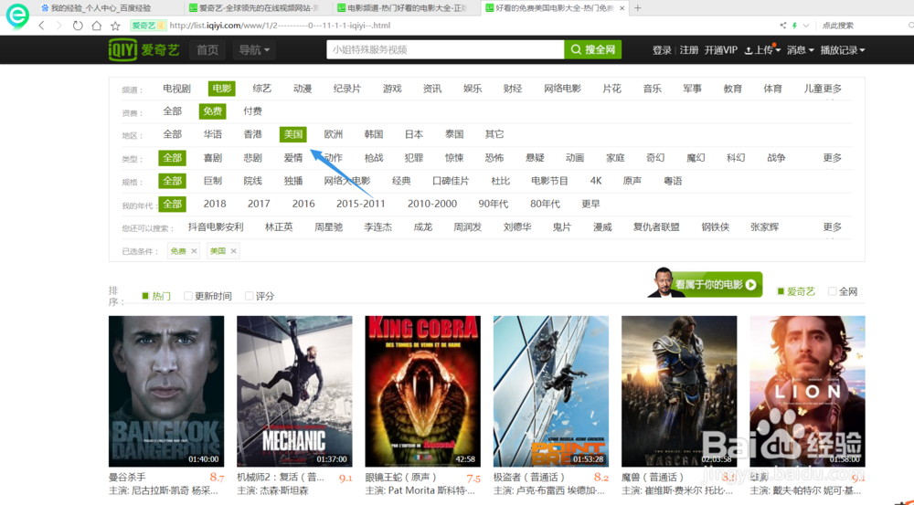Go to browser home page icon

pos(97,26)
